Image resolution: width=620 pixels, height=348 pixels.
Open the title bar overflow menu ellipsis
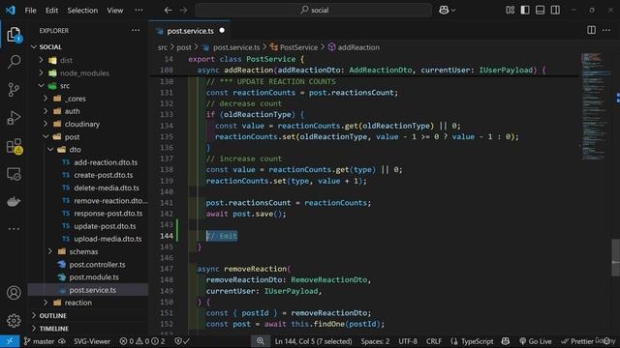pyautogui.click(x=139, y=10)
